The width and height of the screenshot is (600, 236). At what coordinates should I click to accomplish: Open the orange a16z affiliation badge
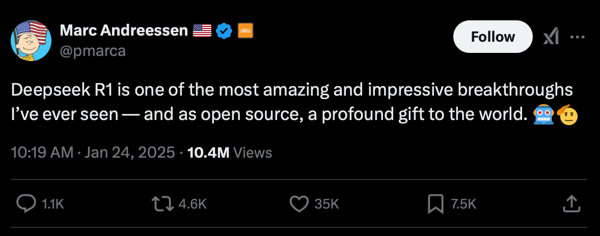click(x=246, y=31)
